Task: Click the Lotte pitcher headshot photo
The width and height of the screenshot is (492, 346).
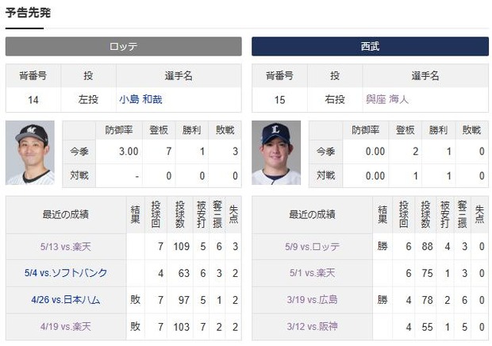Action: [29, 153]
